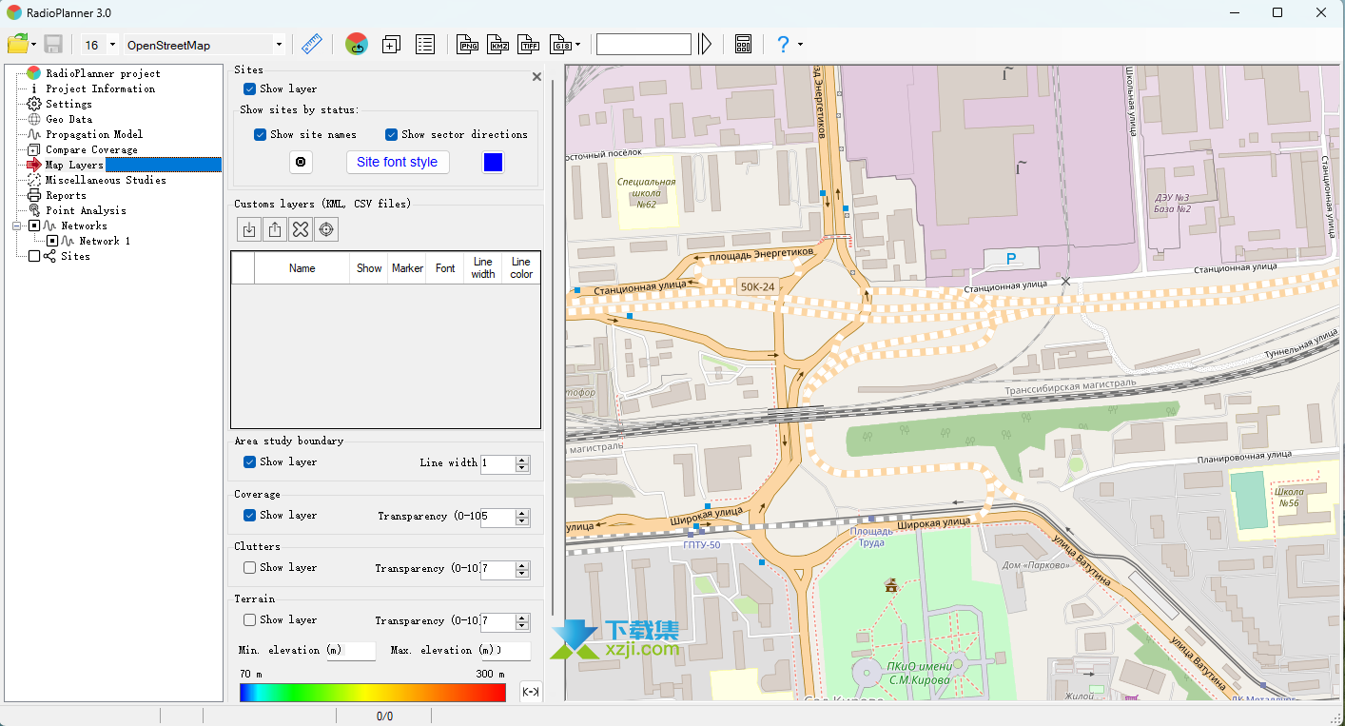This screenshot has height=726, width=1345.
Task: Click the K-> button beside elevation gradient
Action: 531,692
